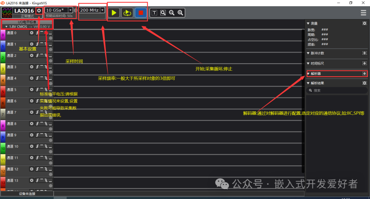Screen dimensions: 370x199
Task: Open settings gear for 通道 10
Action: pyautogui.click(x=32, y=146)
